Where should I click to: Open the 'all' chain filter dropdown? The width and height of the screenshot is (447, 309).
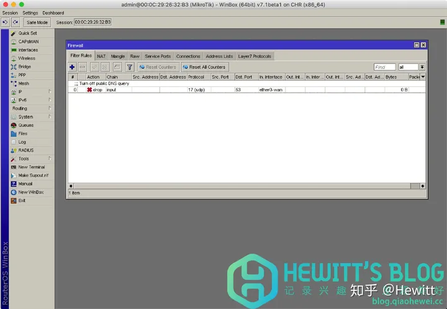click(422, 67)
